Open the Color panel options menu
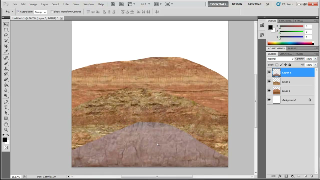 [316, 21]
